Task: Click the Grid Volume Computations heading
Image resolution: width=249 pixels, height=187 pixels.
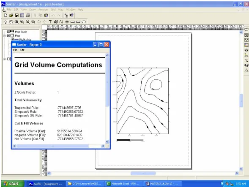Action: tap(58, 65)
